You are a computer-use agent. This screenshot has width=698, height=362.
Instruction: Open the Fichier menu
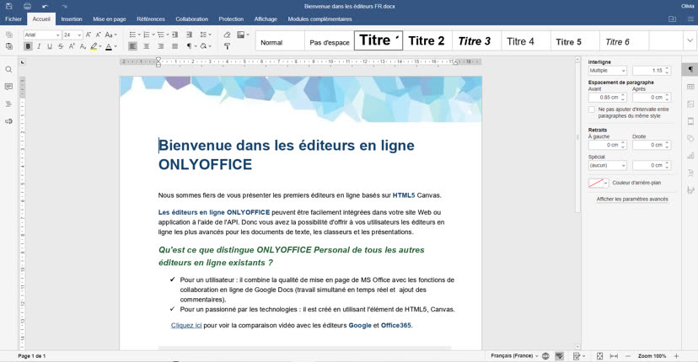click(x=13, y=19)
